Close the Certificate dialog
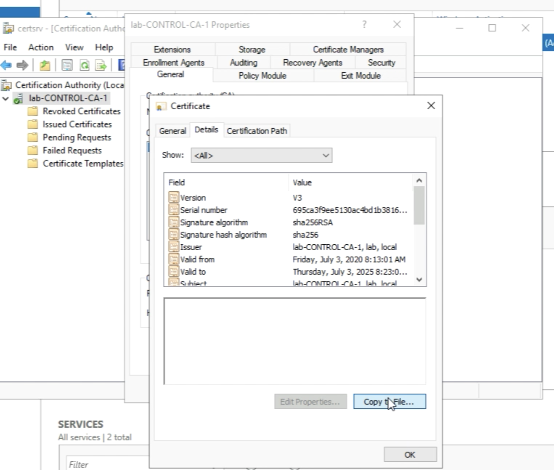 [x=431, y=106]
